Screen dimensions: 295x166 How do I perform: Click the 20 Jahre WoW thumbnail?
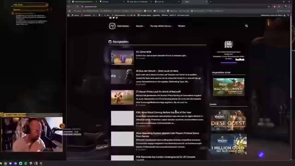122,57
